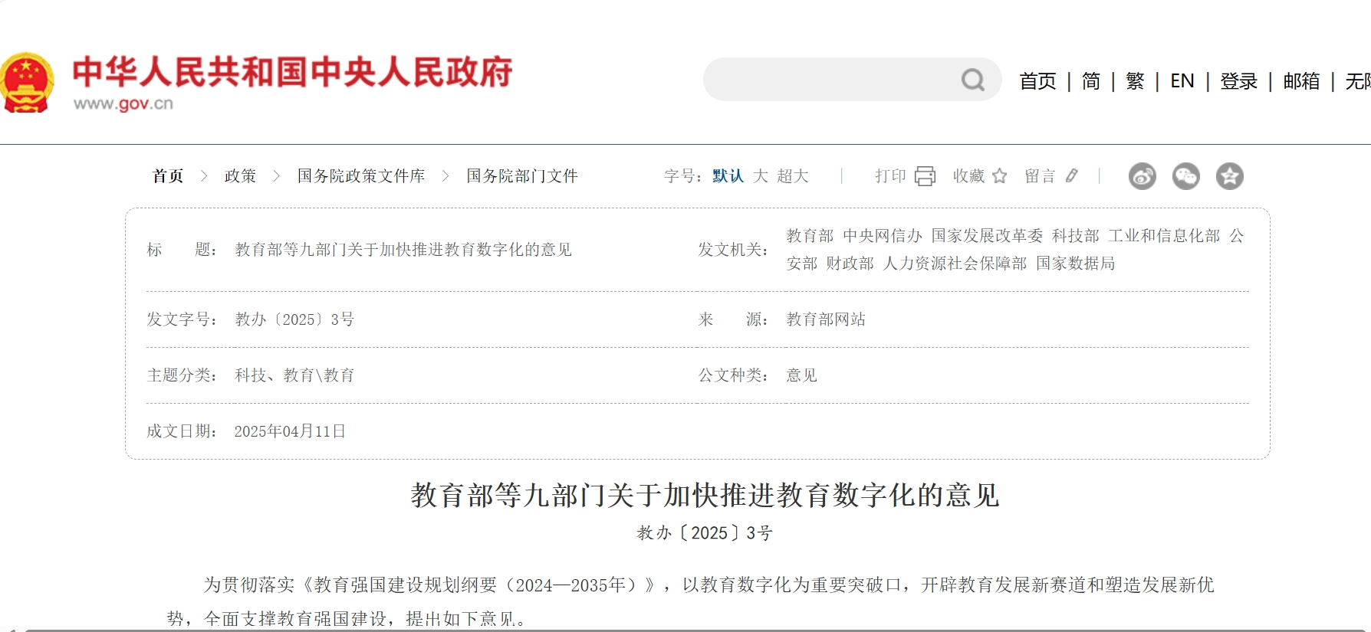Click the favorite star icon
Viewport: 1371px width, 632px height.
pyautogui.click(x=999, y=176)
